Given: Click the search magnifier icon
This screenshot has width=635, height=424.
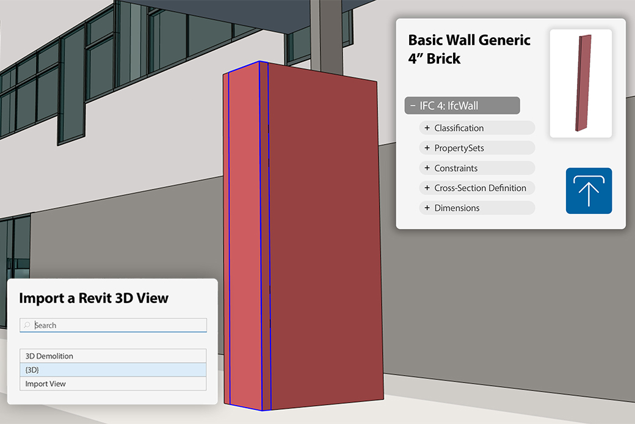Looking at the screenshot, I should pos(27,325).
